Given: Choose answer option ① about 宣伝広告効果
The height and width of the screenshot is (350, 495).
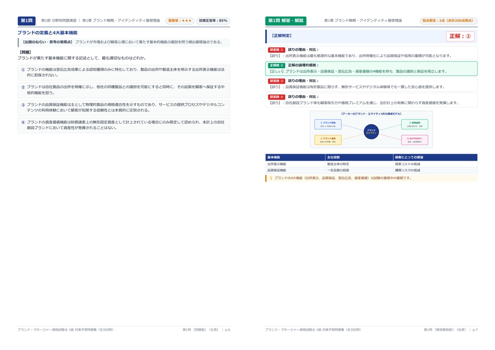Looking at the screenshot, I should (124, 73).
